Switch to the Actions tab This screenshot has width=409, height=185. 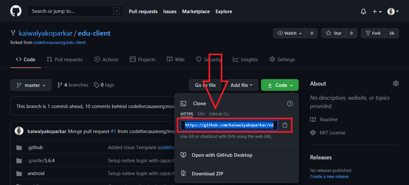[x=107, y=59]
